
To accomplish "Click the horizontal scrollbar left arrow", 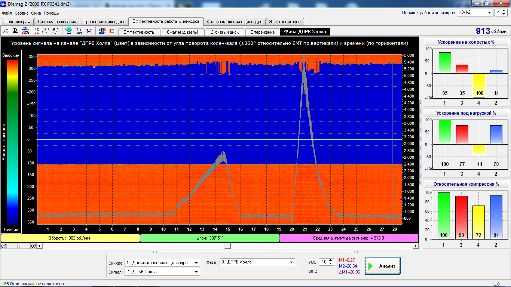I will 40,246.
